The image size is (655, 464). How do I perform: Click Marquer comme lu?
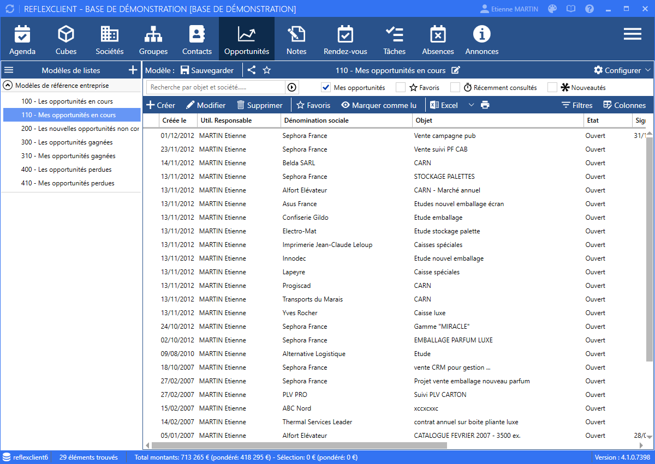[x=379, y=105]
